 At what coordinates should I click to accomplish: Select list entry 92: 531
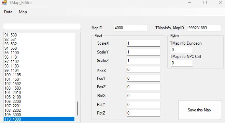point(39,40)
